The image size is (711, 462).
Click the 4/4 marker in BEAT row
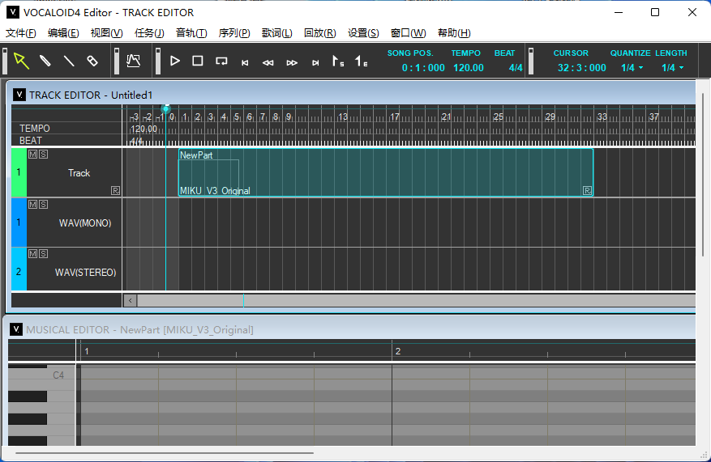pyautogui.click(x=136, y=141)
